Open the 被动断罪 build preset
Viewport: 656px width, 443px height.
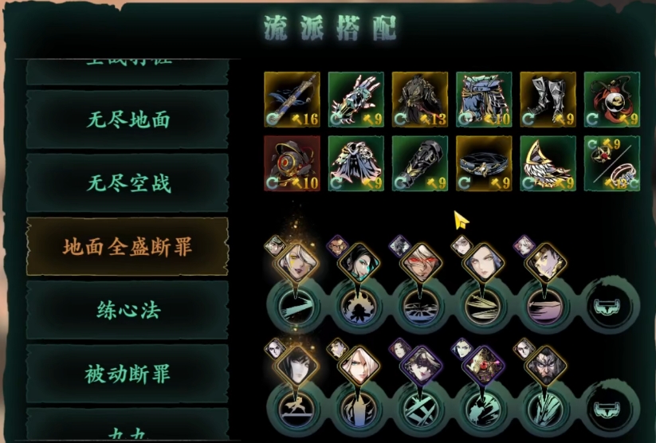[x=128, y=374]
